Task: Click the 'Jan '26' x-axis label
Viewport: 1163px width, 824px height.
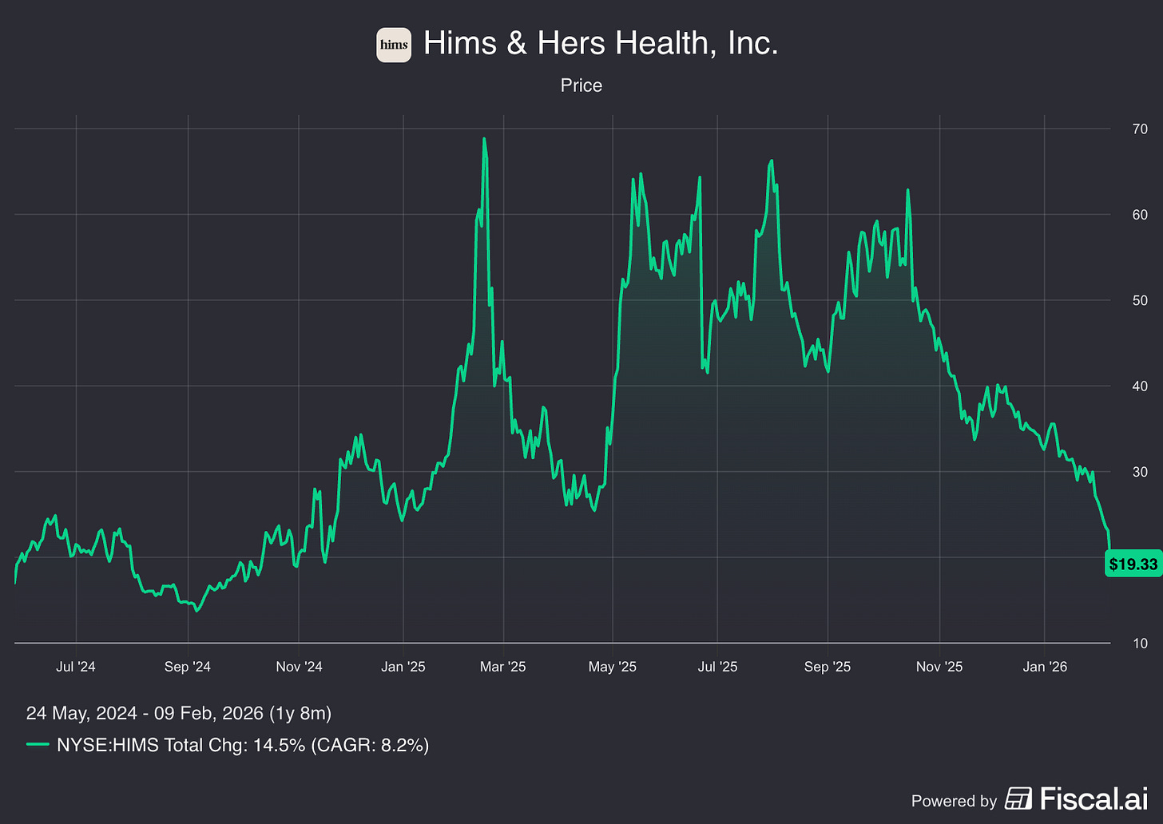Action: point(1045,667)
